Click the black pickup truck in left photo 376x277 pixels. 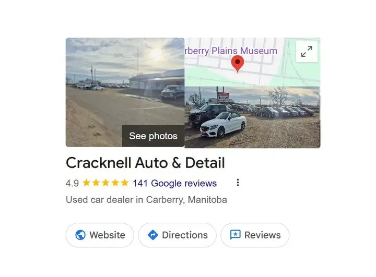[x=172, y=92]
